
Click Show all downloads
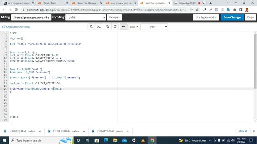click(x=243, y=131)
